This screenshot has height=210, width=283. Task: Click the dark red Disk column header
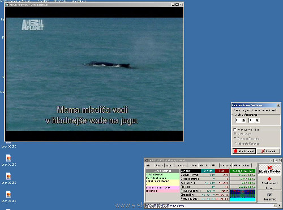tap(222, 171)
